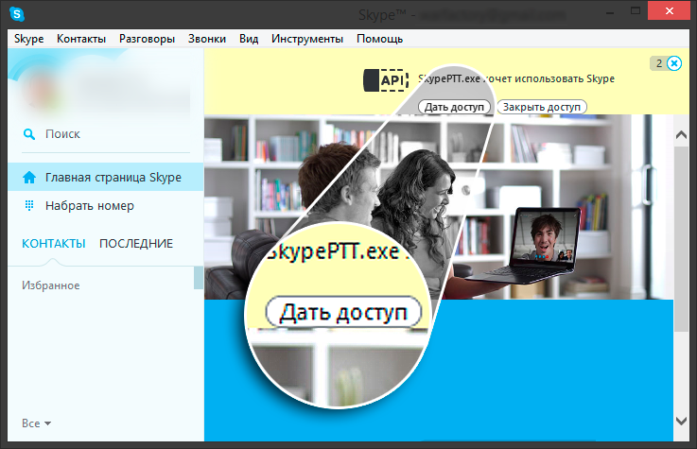Switch to the КОНТАКТЫ tab
This screenshot has width=697, height=449.
click(54, 243)
